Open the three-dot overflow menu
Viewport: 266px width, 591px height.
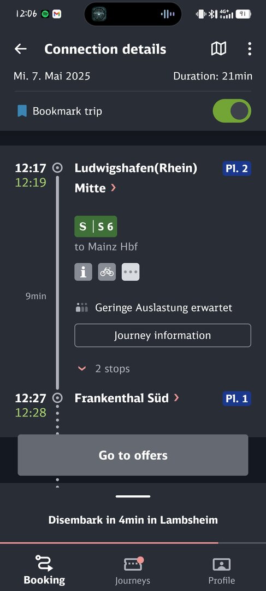tap(250, 49)
